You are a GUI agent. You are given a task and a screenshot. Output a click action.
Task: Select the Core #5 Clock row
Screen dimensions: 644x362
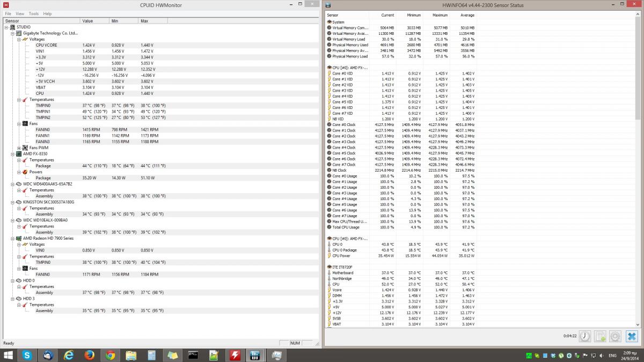pos(401,153)
